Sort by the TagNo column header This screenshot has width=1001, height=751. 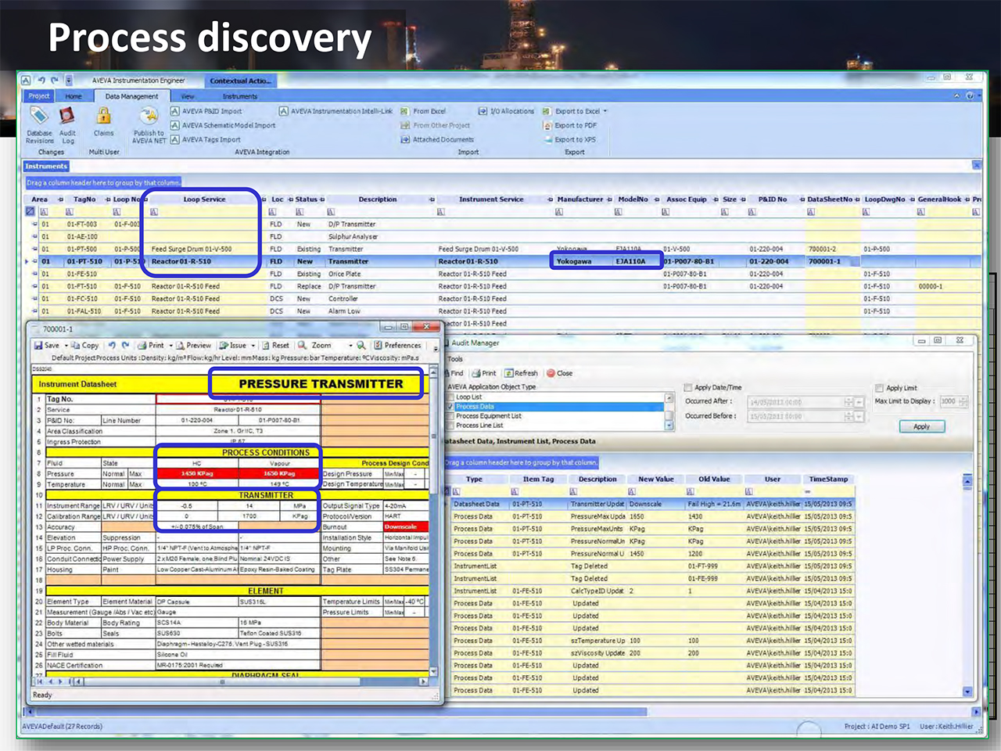click(x=84, y=199)
